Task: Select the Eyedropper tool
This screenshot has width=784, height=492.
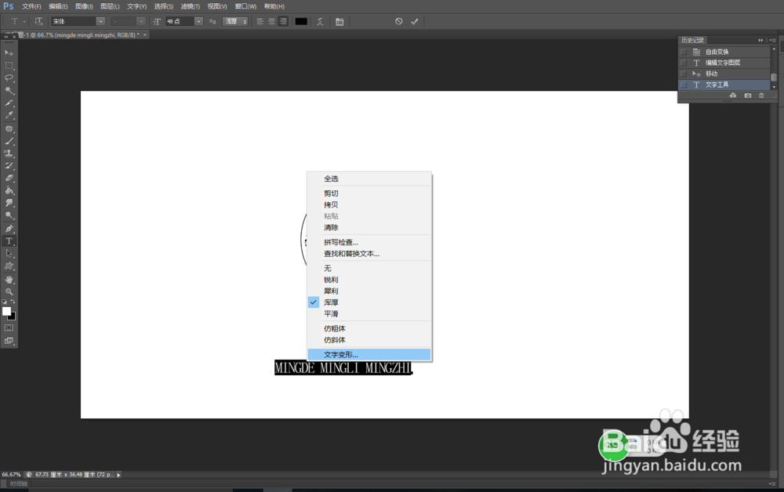Action: [9, 115]
